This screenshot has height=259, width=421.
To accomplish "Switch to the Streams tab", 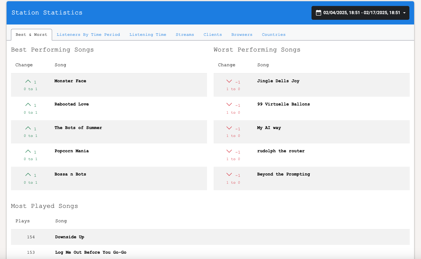I will pyautogui.click(x=185, y=35).
